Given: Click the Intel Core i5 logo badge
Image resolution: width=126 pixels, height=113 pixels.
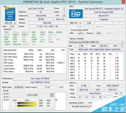Looking at the screenshot, I should coord(10,14).
